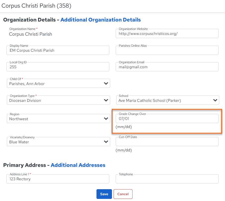Click the Grade Change Over field
225x201 pixels.
point(167,119)
